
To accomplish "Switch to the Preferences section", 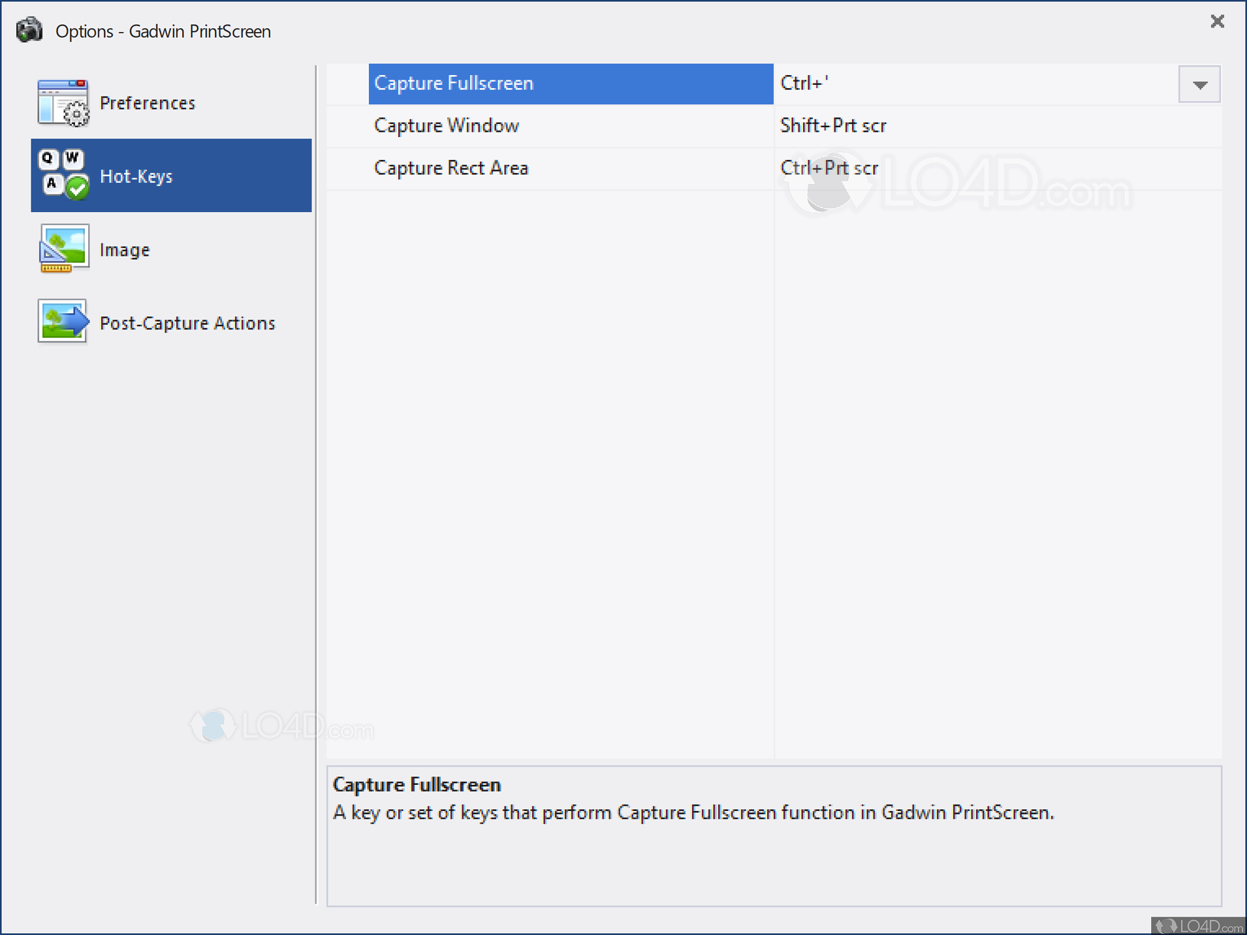I will (x=147, y=102).
